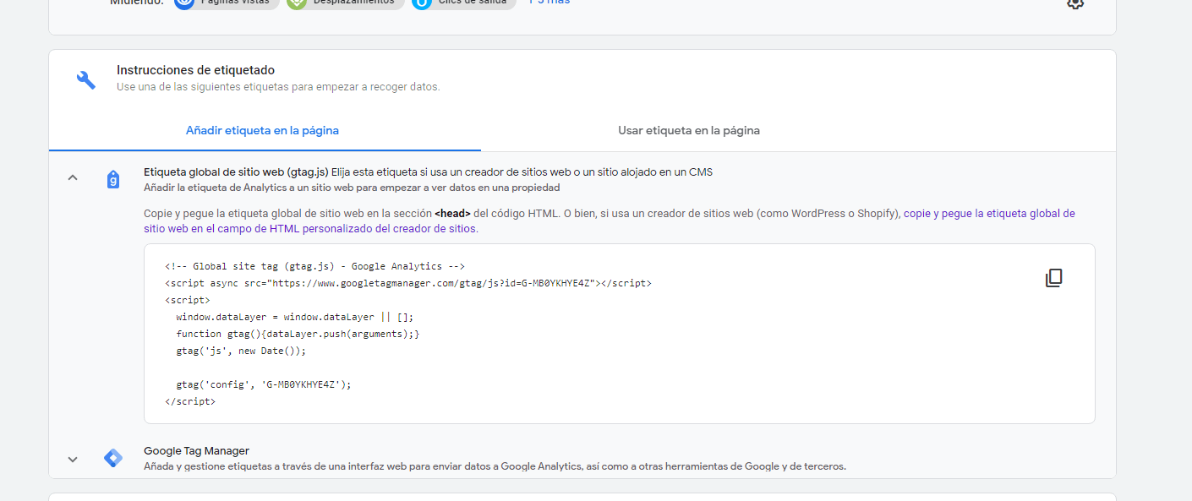Switch to Añadir etiqueta en la página tab
Screen dimensions: 1192x501
(x=262, y=131)
